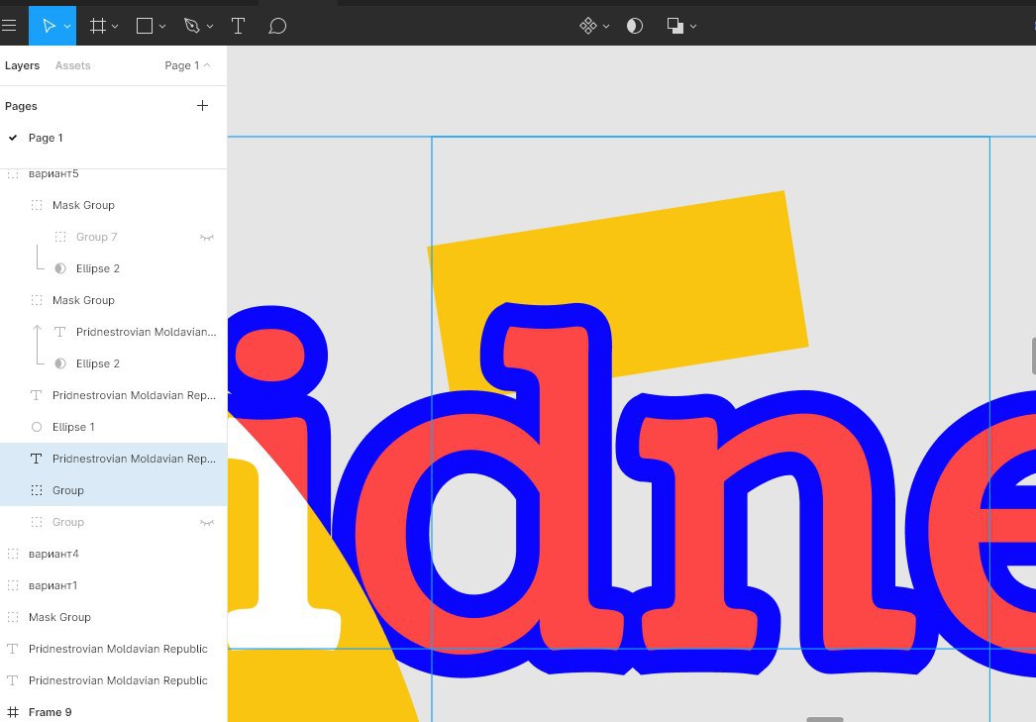Click the horizontal canvas scrollbar handle

825,719
